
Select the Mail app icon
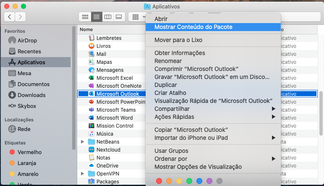point(91,54)
